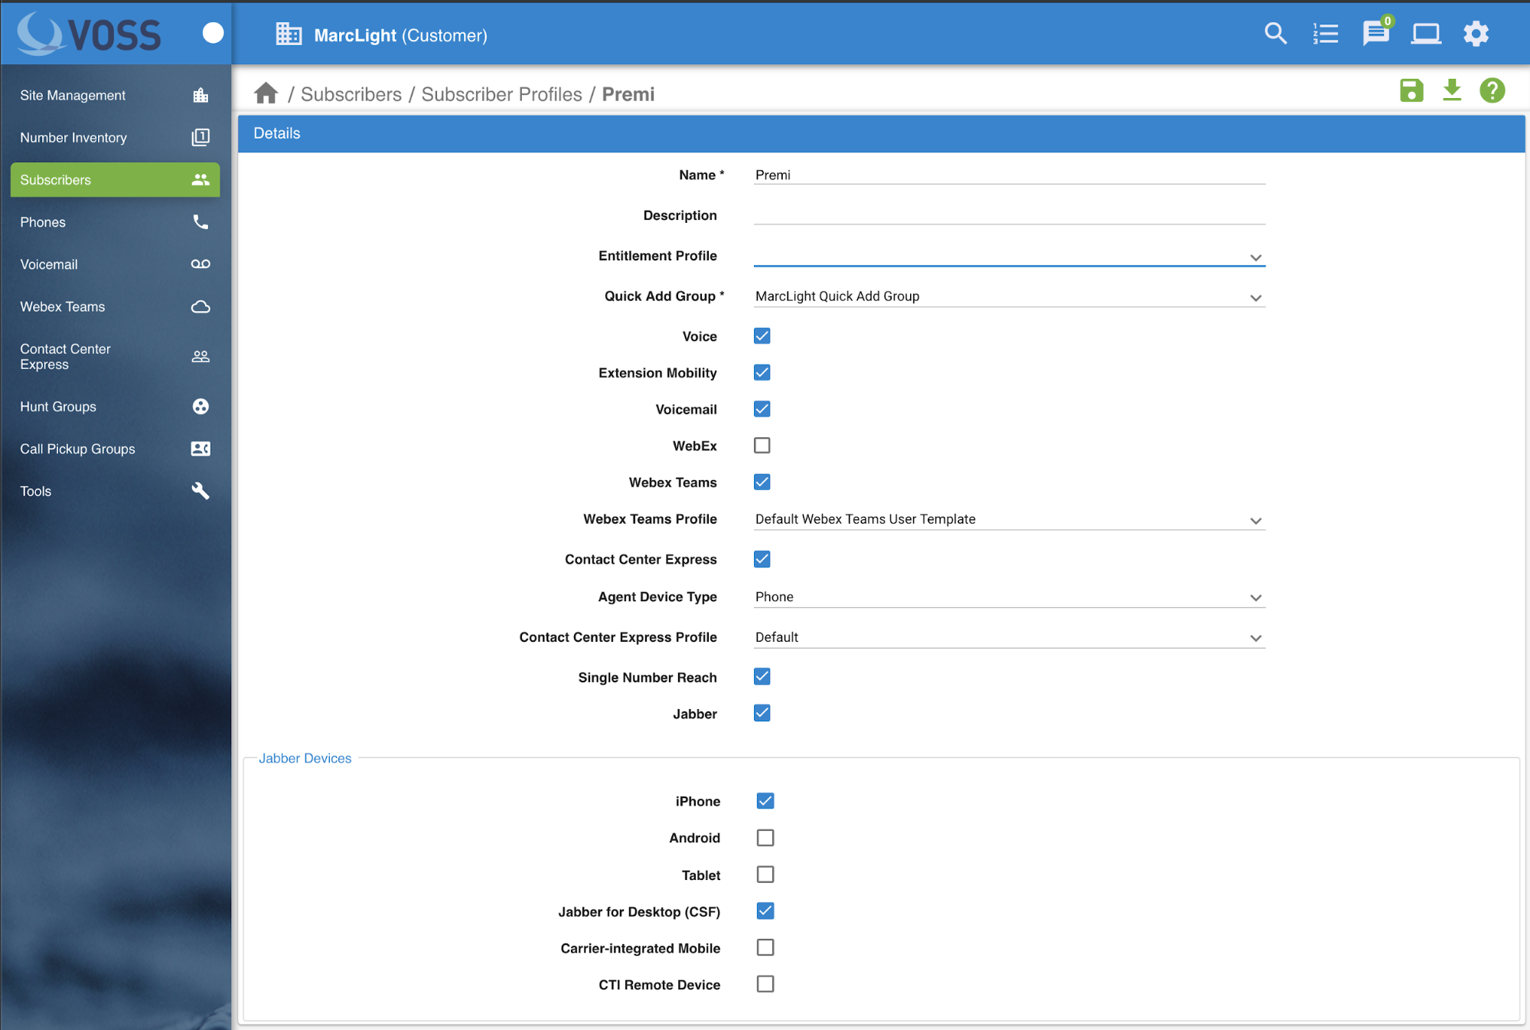
Task: Toggle Jabber for Desktop (CSF) checkbox
Action: [x=765, y=911]
